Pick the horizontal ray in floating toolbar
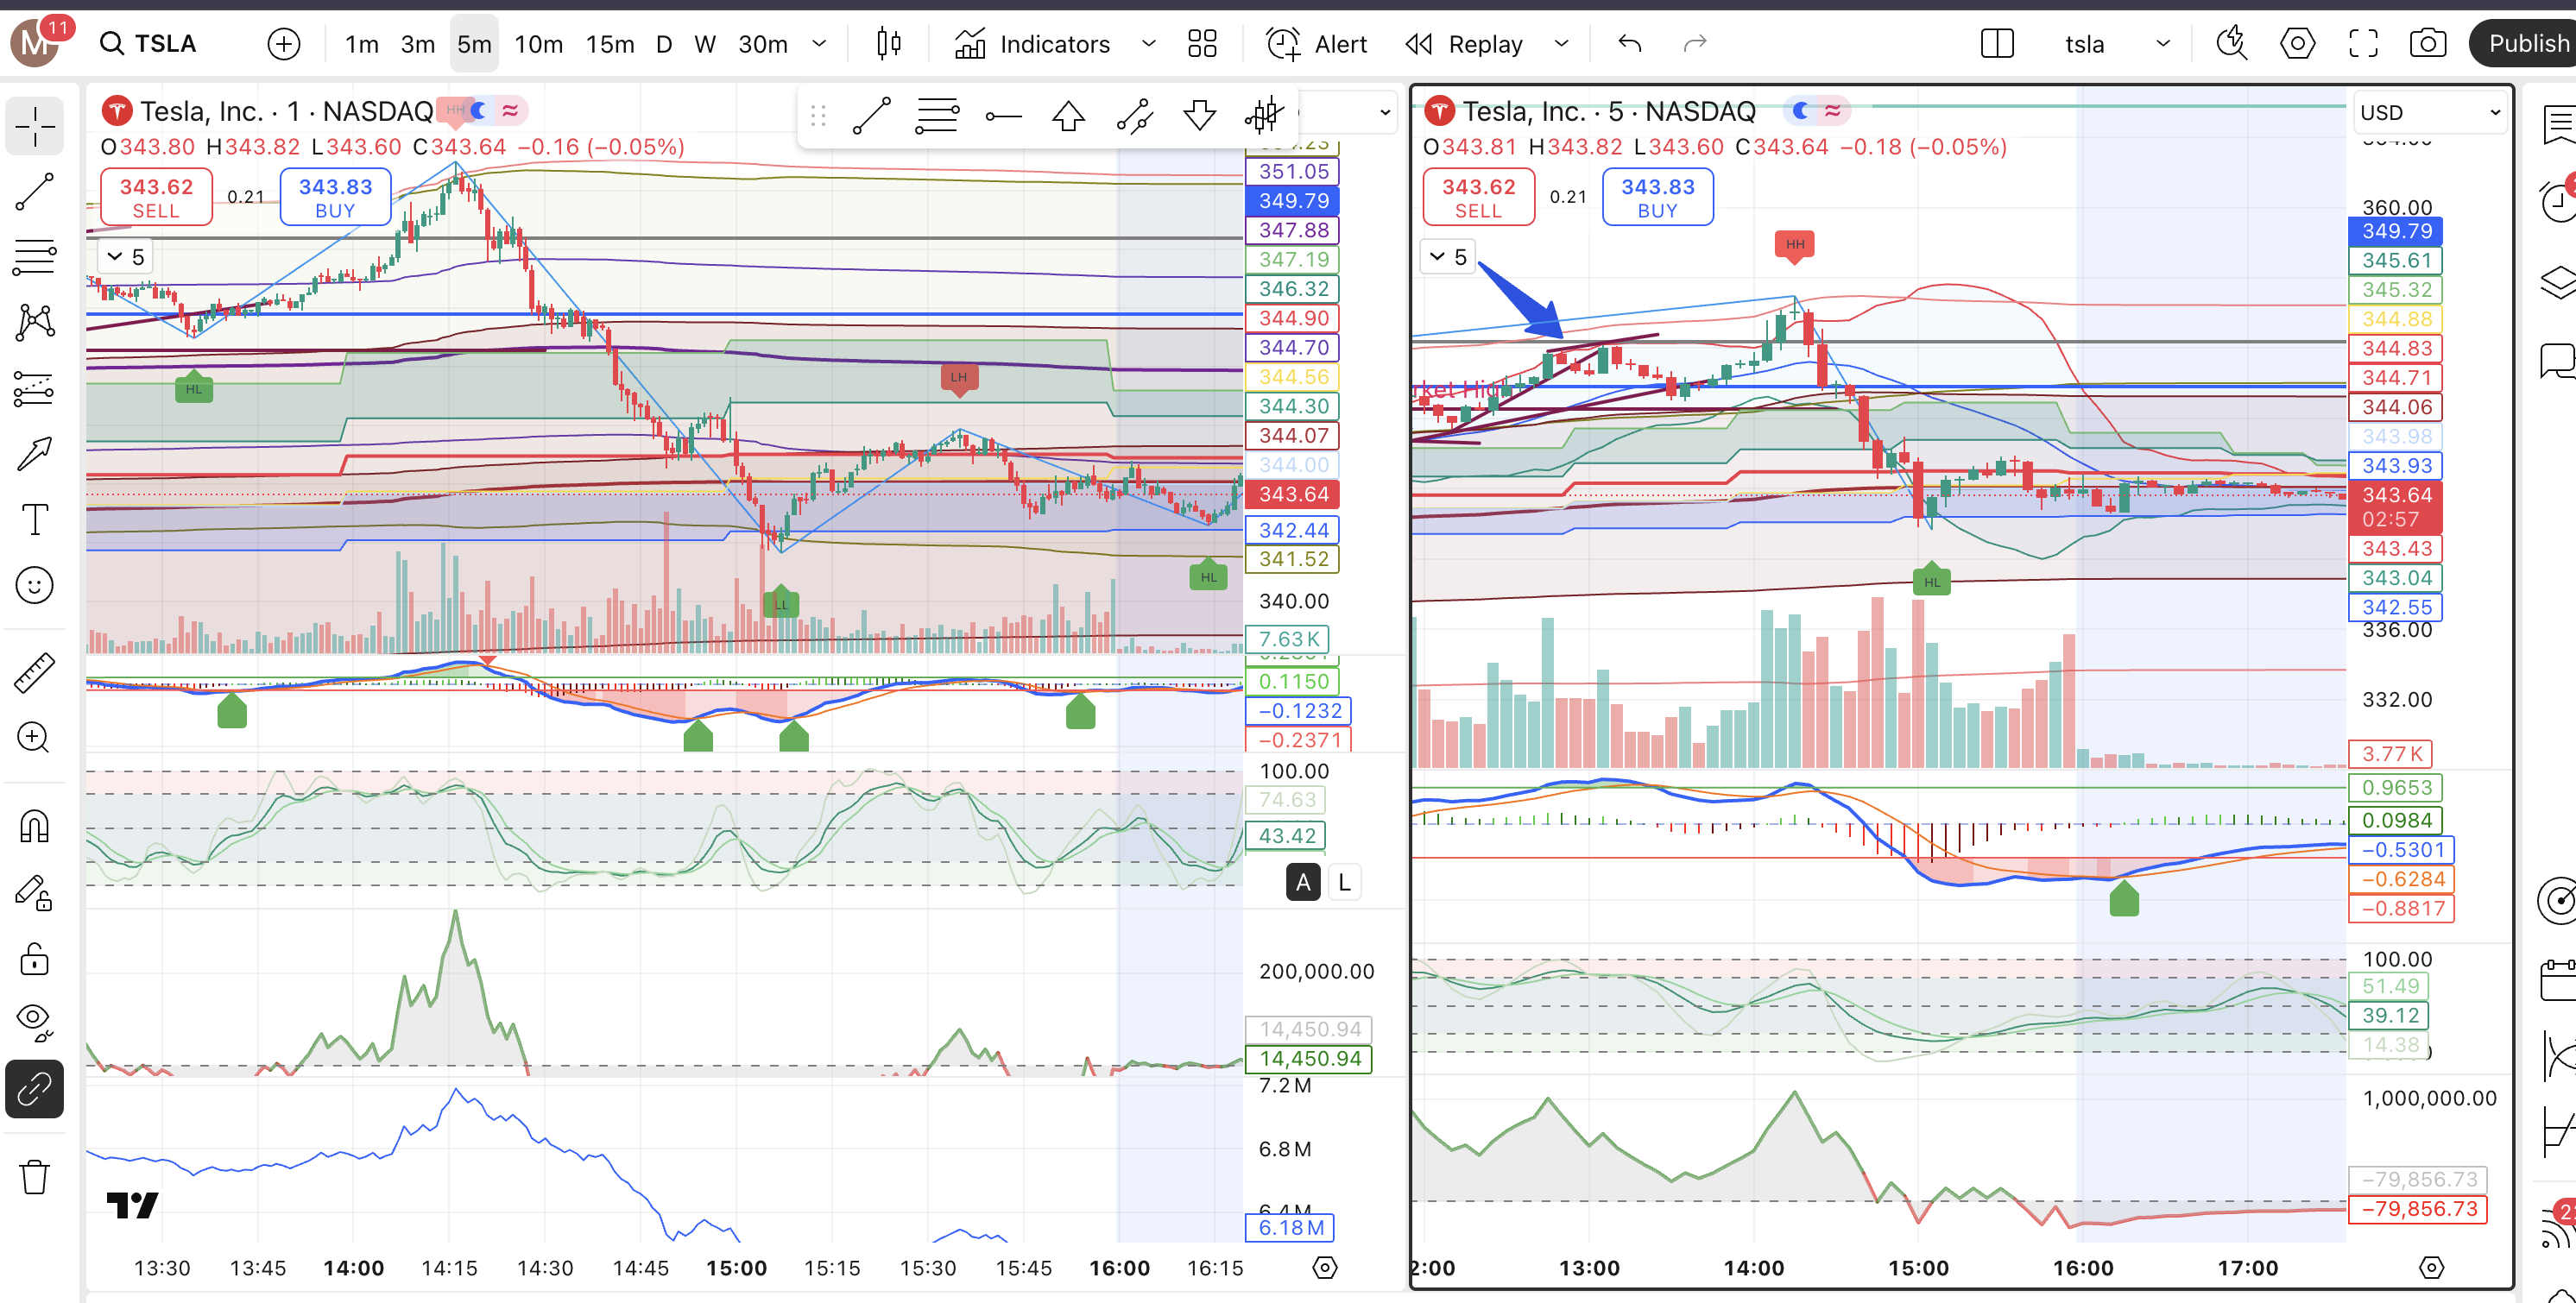 [1003, 116]
